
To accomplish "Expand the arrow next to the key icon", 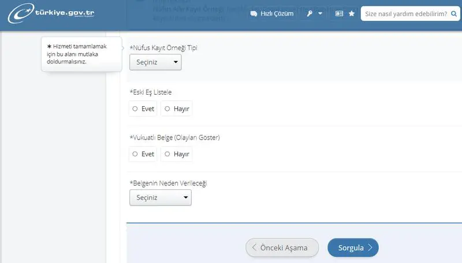I will 320,13.
